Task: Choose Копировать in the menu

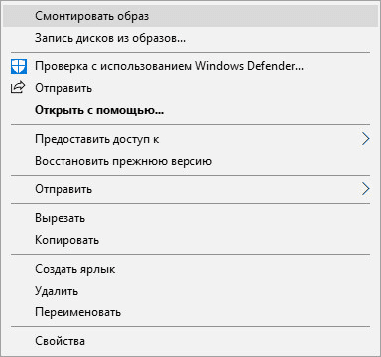Action: pos(190,240)
